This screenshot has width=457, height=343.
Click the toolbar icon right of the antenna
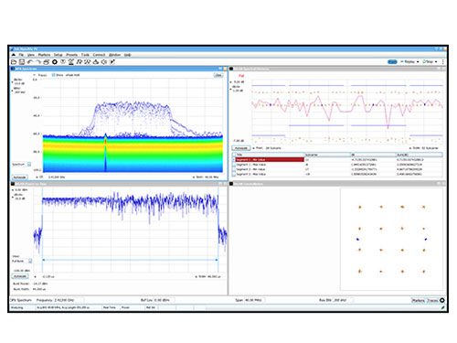(80, 62)
